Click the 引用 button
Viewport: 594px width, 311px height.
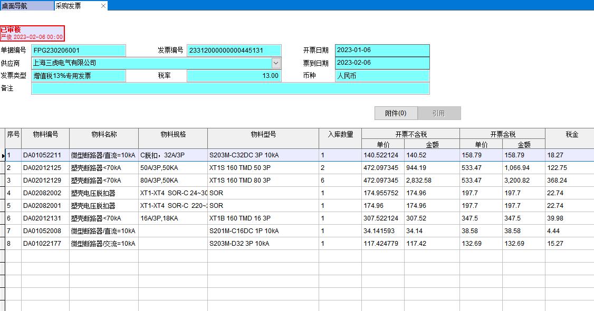(439, 113)
